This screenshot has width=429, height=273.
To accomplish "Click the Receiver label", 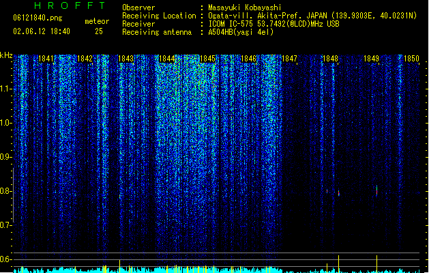I will 138,24.
